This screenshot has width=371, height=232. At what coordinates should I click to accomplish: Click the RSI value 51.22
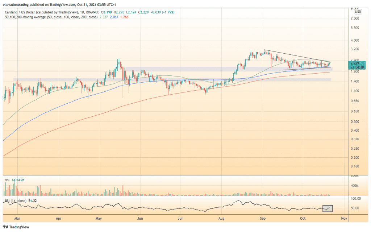point(32,201)
